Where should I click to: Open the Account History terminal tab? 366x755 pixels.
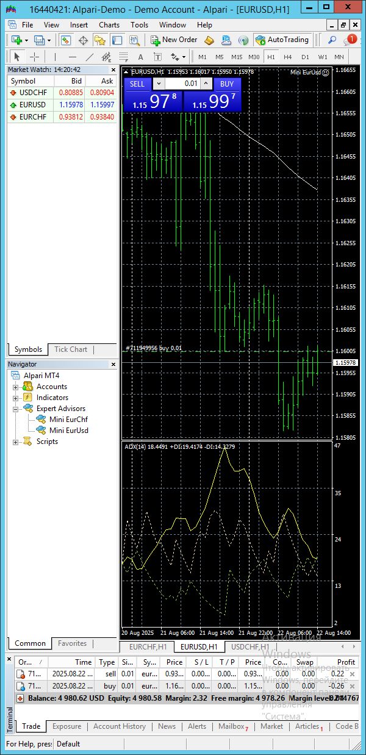coord(120,726)
